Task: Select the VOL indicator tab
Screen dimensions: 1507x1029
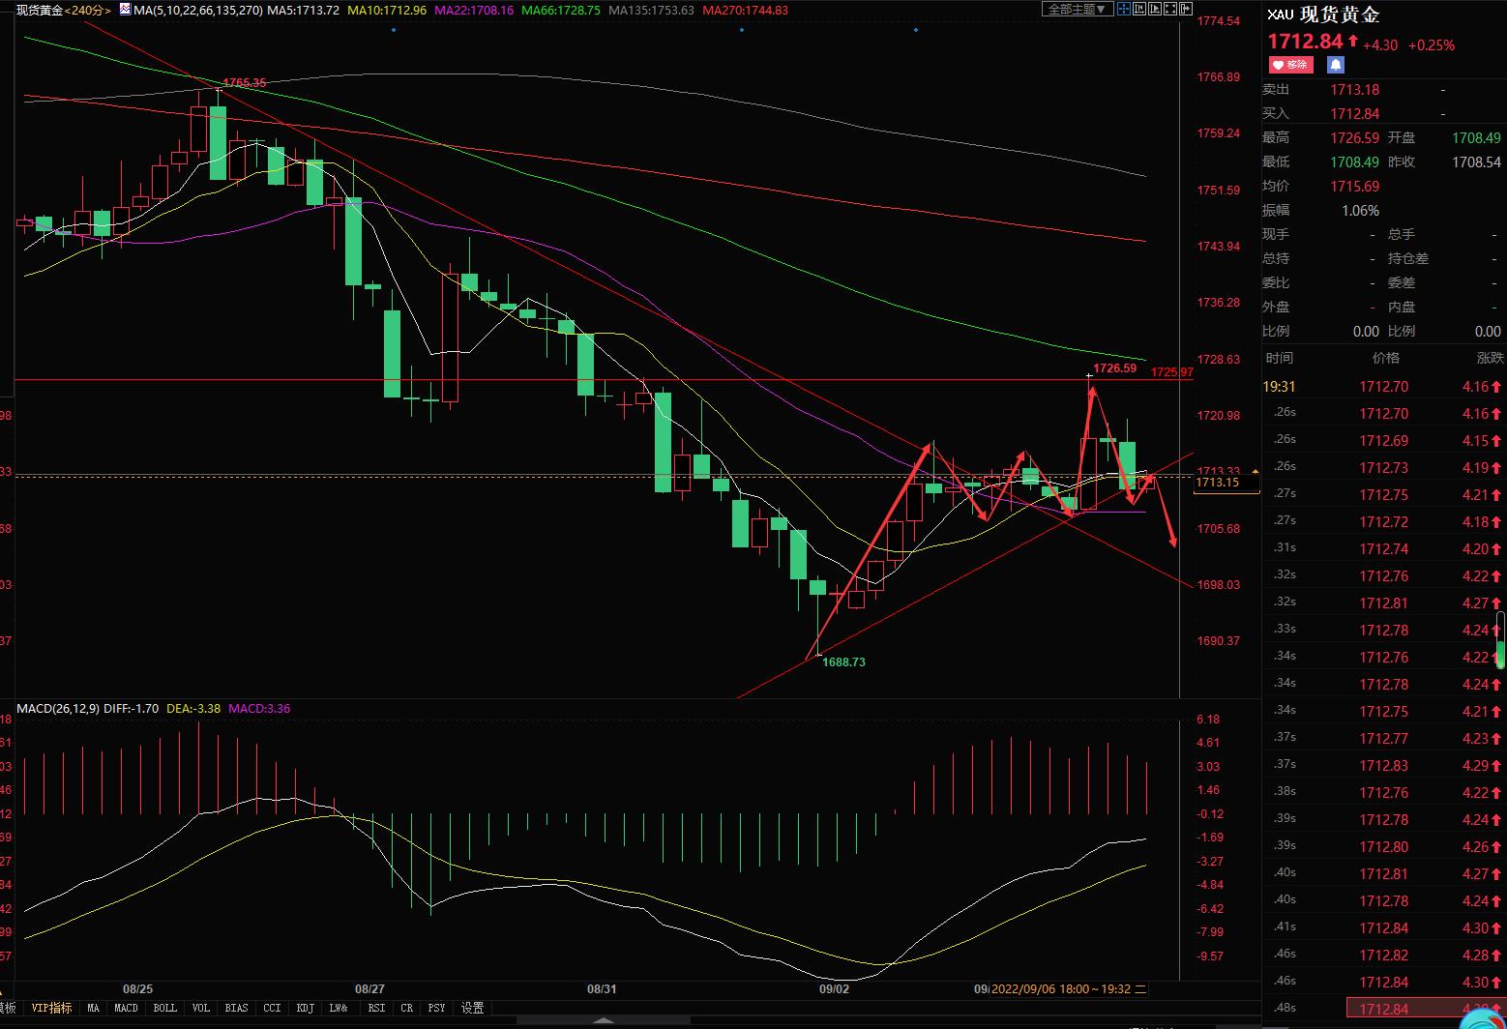Action: [201, 1008]
